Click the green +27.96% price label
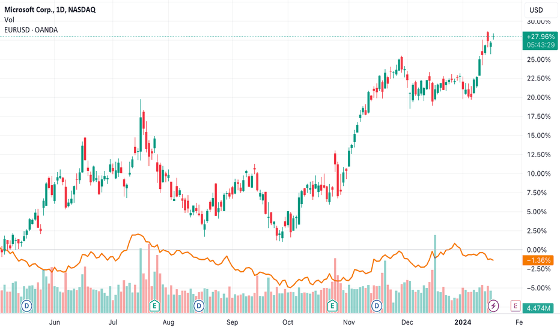The height and width of the screenshot is (330, 560). 540,37
